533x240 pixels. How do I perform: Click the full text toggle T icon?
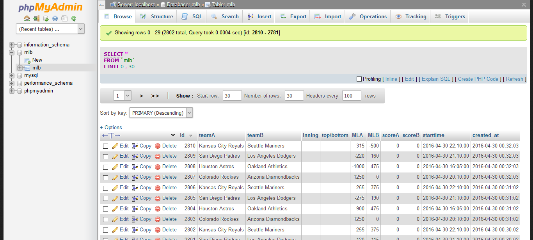pyautogui.click(x=111, y=135)
